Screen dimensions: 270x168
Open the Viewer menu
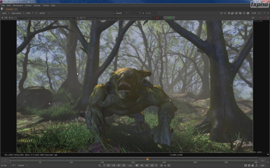pos(28,6)
